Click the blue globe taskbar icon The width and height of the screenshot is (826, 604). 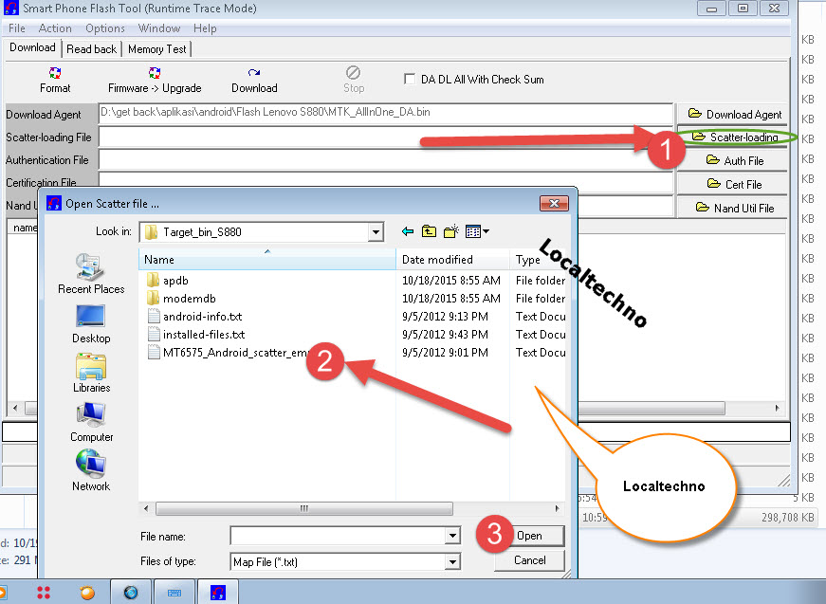131,593
